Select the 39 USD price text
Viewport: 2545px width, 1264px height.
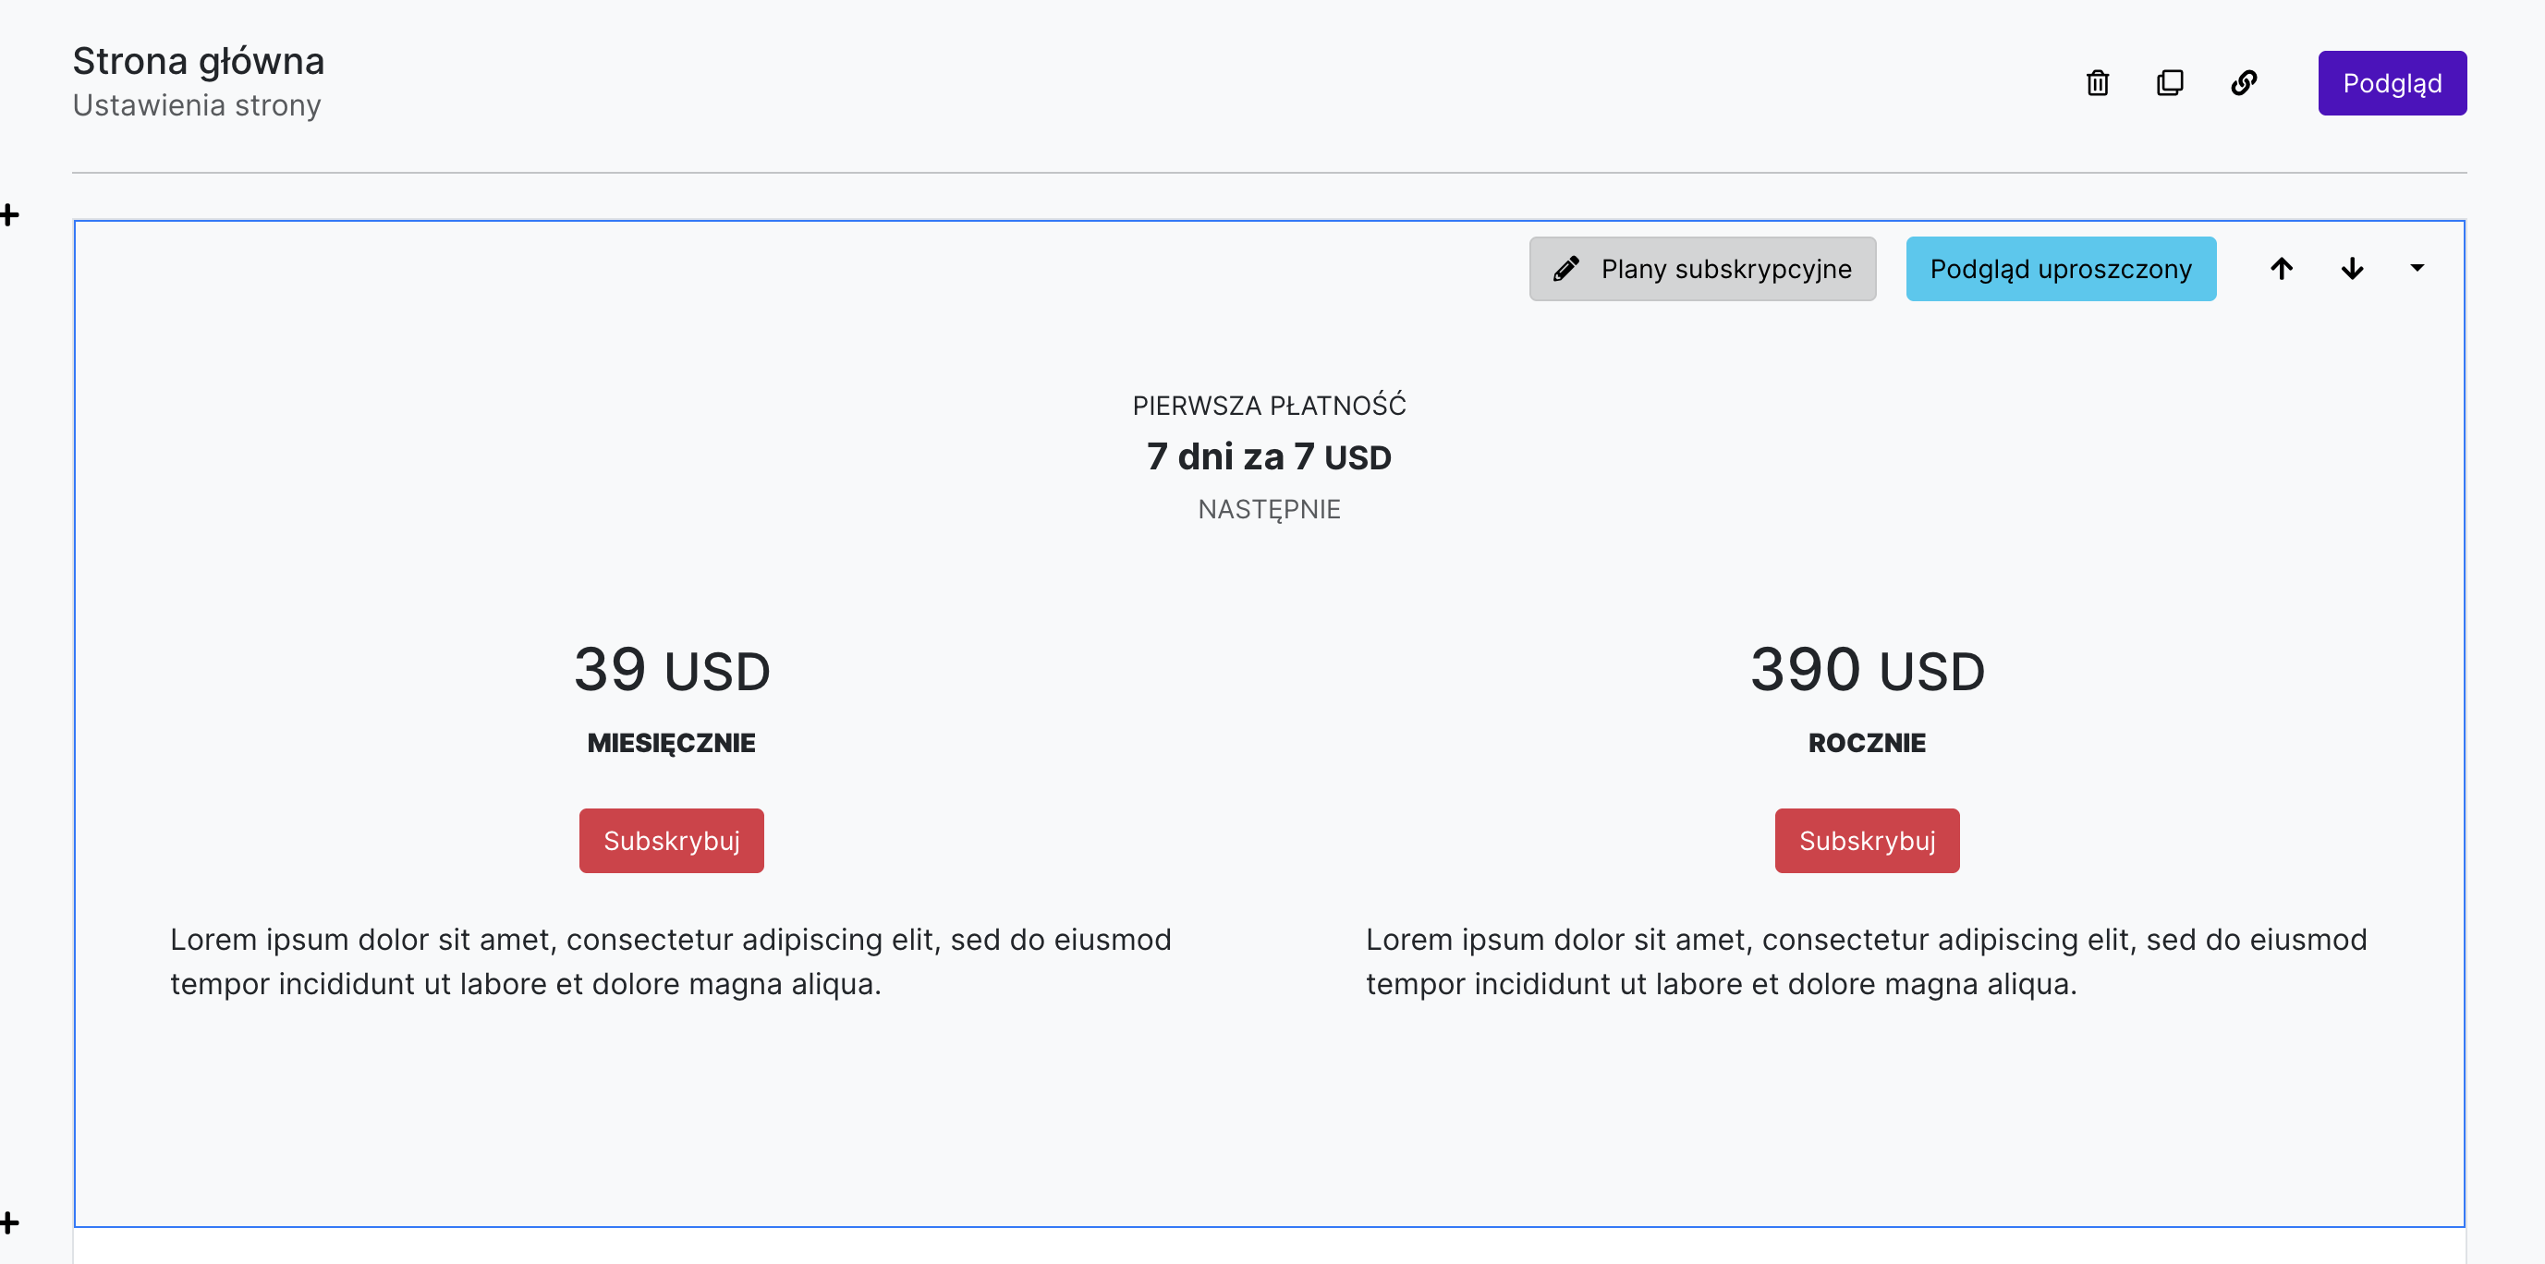click(672, 670)
